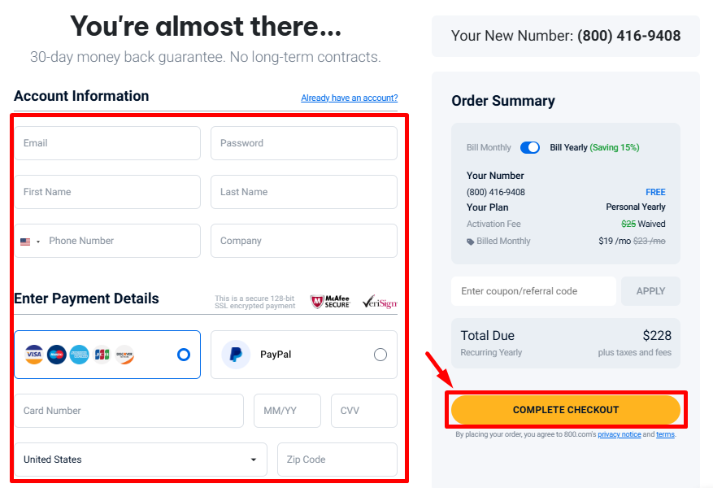The image size is (713, 488).
Task: Focus the coupon/referral code field
Action: (x=533, y=291)
